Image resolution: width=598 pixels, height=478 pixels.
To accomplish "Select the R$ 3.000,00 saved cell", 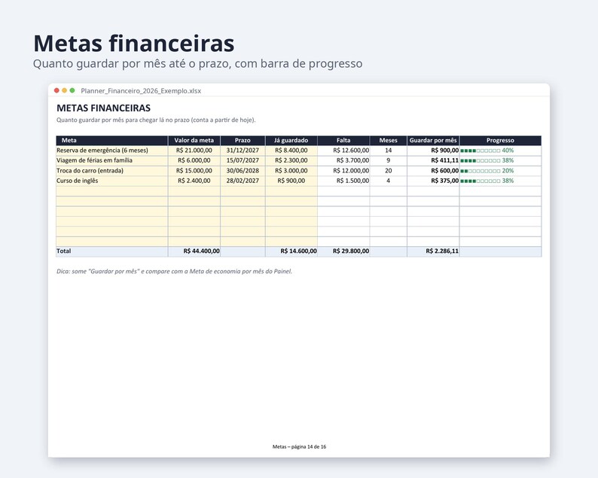I will click(x=291, y=171).
